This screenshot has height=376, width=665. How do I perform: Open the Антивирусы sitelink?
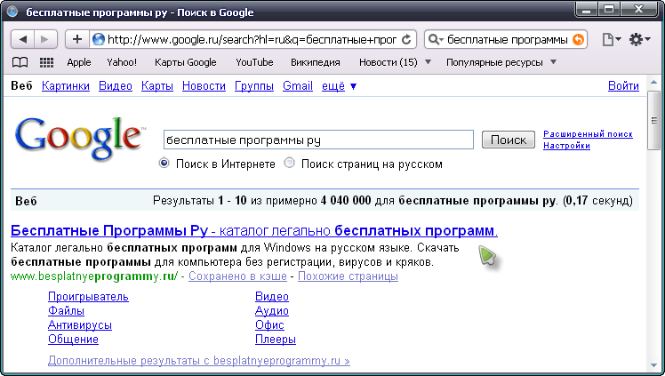tap(80, 325)
